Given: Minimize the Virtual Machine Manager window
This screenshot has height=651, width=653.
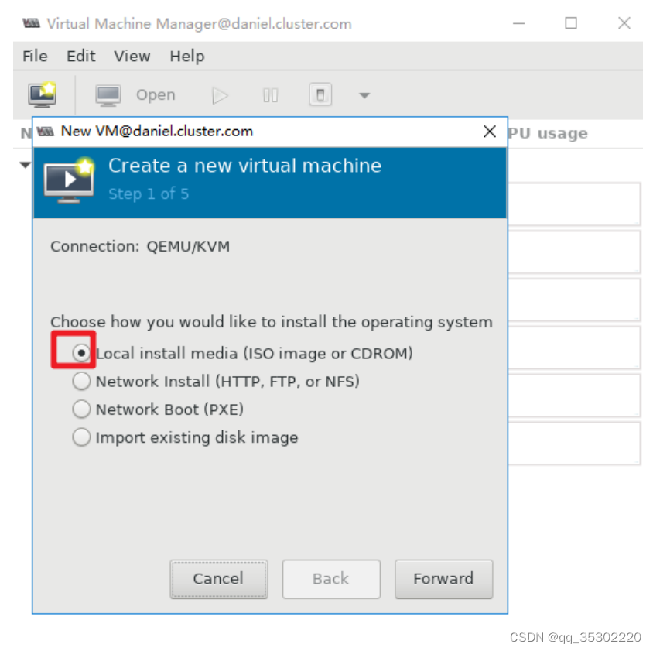Looking at the screenshot, I should click(518, 23).
